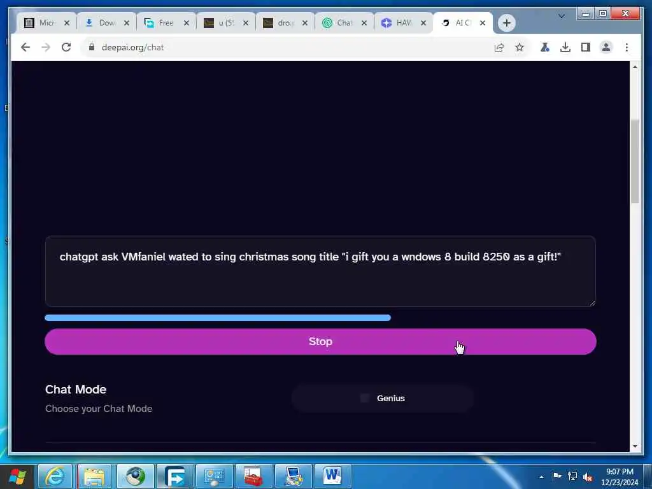652x489 pixels.
Task: Click the muted volume tray icon
Action: point(588,477)
